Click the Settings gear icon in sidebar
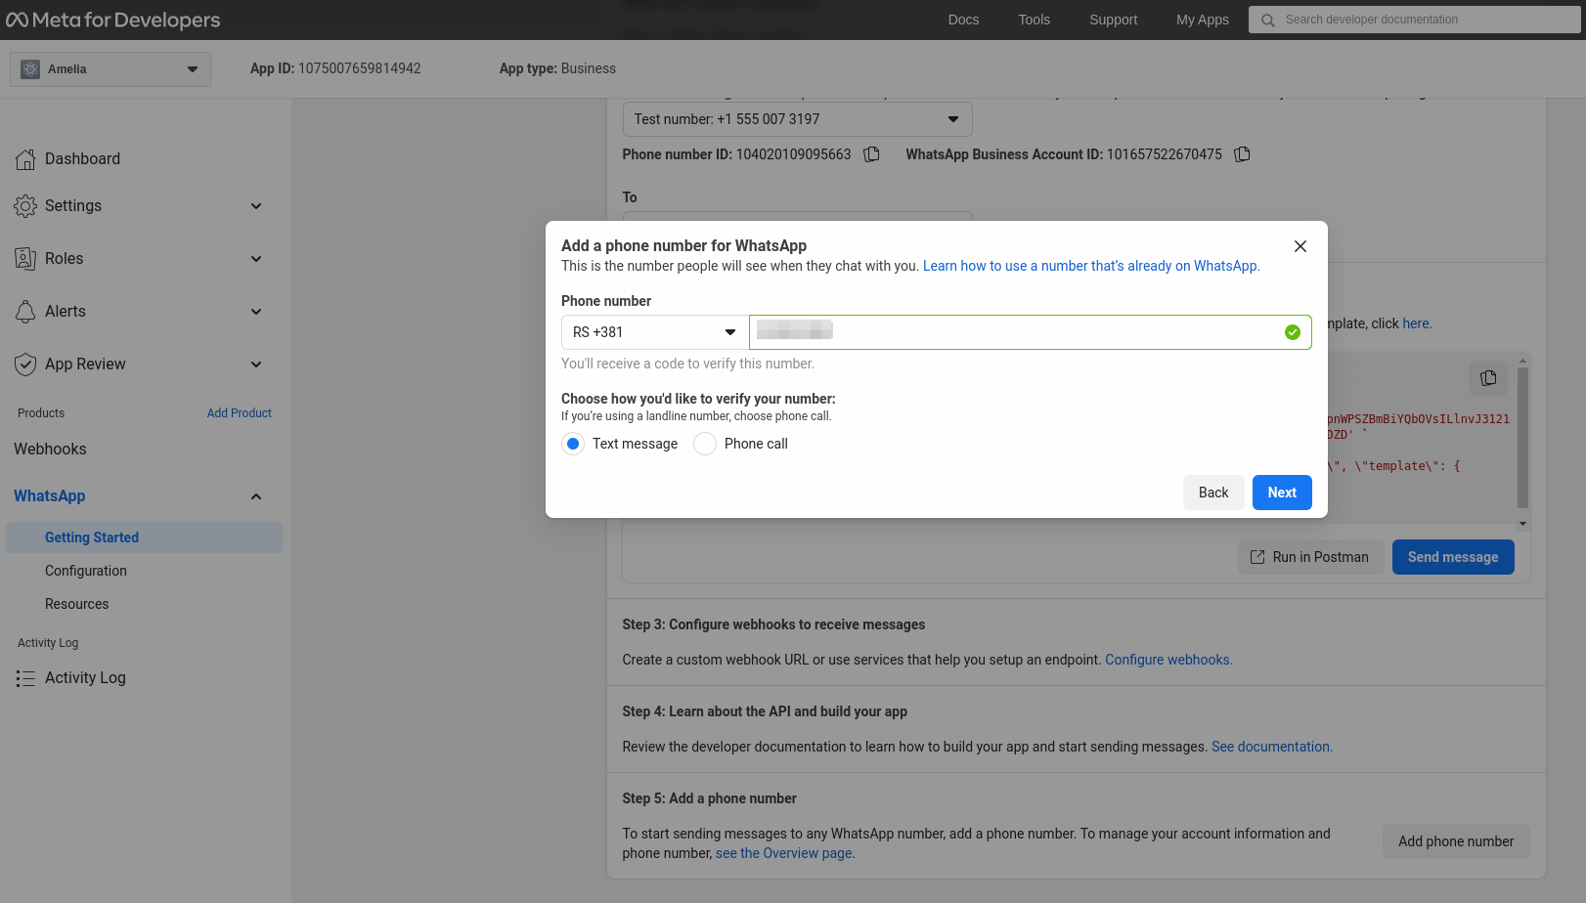 click(x=25, y=206)
